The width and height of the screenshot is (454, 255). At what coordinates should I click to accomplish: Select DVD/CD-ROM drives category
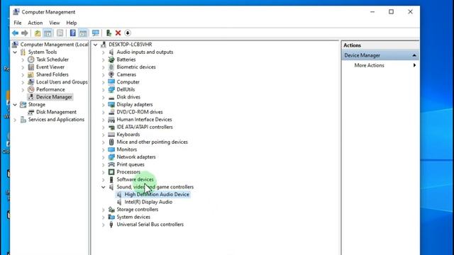pyautogui.click(x=140, y=112)
